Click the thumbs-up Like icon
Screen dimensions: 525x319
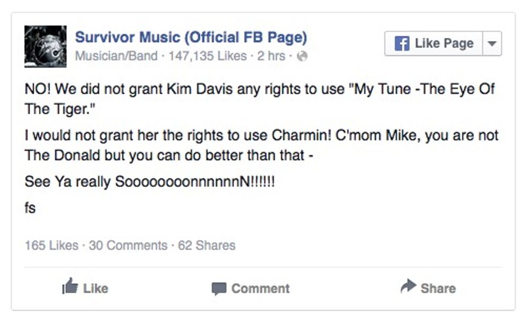(x=70, y=288)
